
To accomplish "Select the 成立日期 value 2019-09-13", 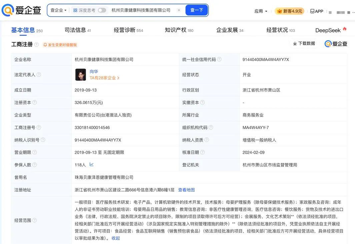I will [86, 90].
